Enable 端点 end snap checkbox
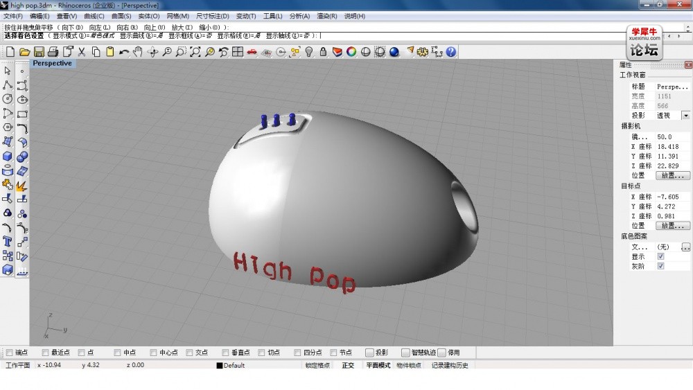693x390 pixels. point(9,353)
